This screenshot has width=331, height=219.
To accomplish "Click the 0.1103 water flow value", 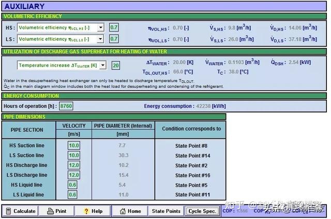I will pyautogui.click(x=236, y=62).
